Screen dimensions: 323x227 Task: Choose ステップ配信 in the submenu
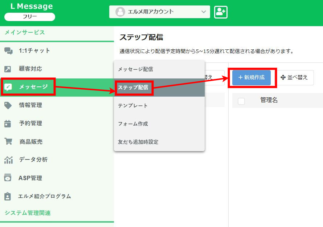click(133, 88)
